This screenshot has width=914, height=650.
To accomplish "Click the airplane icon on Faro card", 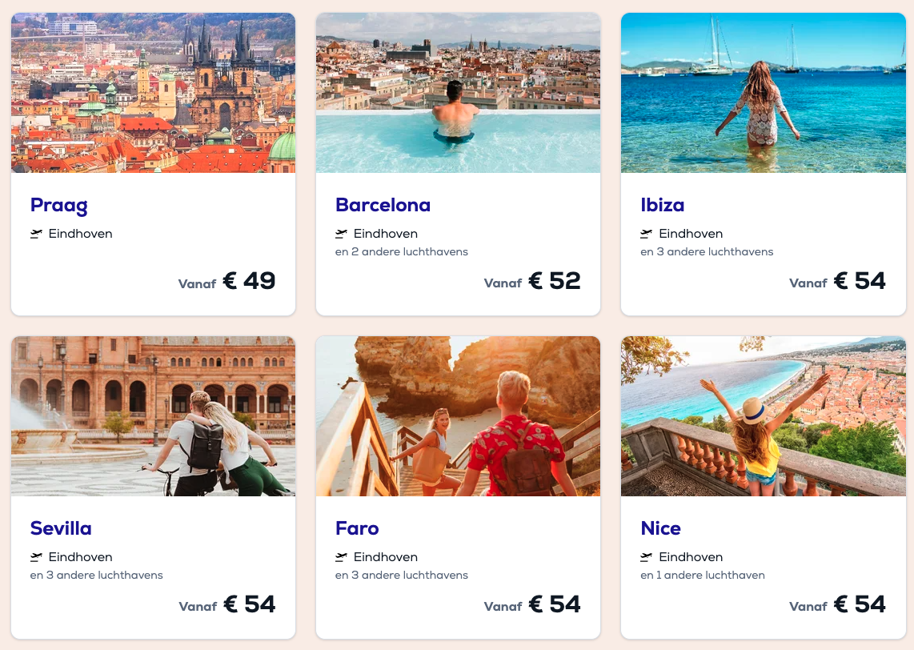I will coord(342,557).
